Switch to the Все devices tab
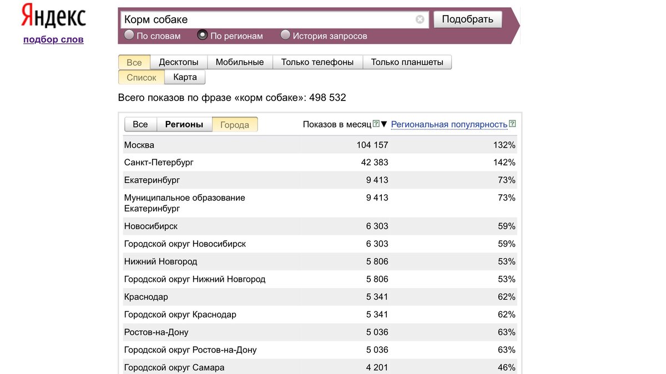This screenshot has width=666, height=374. (134, 62)
